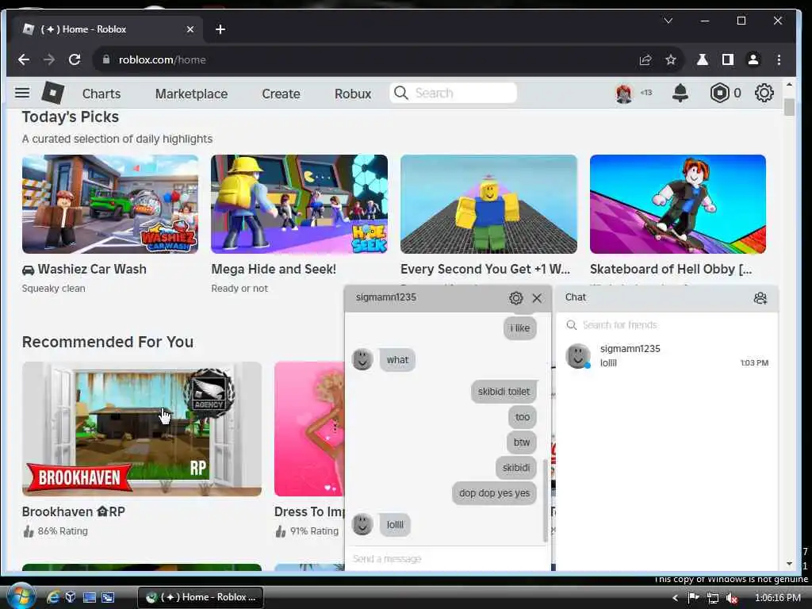
Task: Open Mega Hide and Seek thumbnail
Action: [299, 204]
